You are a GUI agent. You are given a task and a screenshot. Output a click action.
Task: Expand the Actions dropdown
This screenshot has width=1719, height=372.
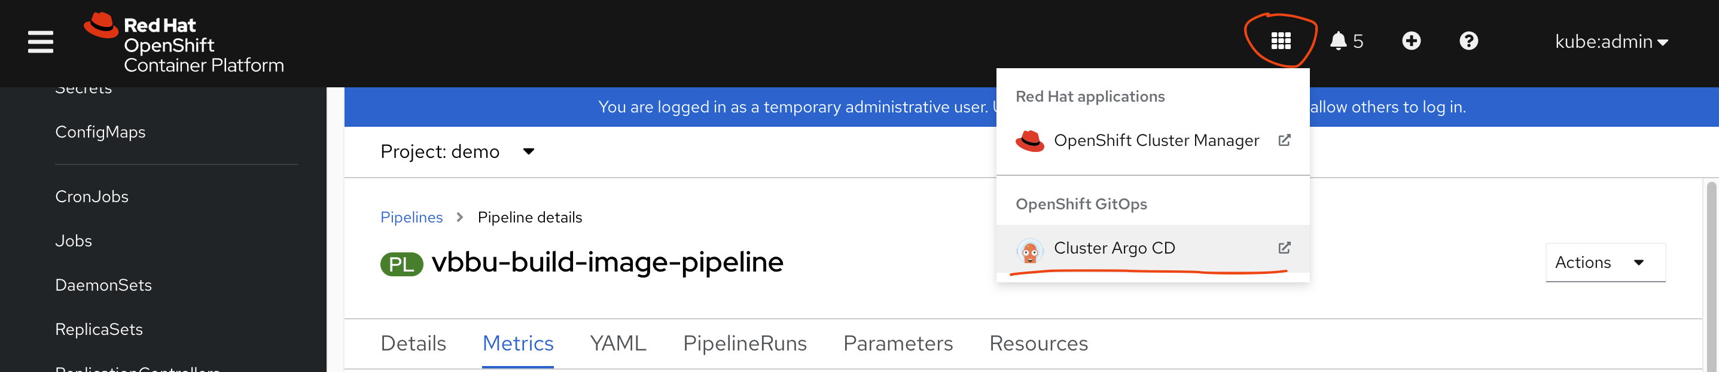pos(1604,263)
